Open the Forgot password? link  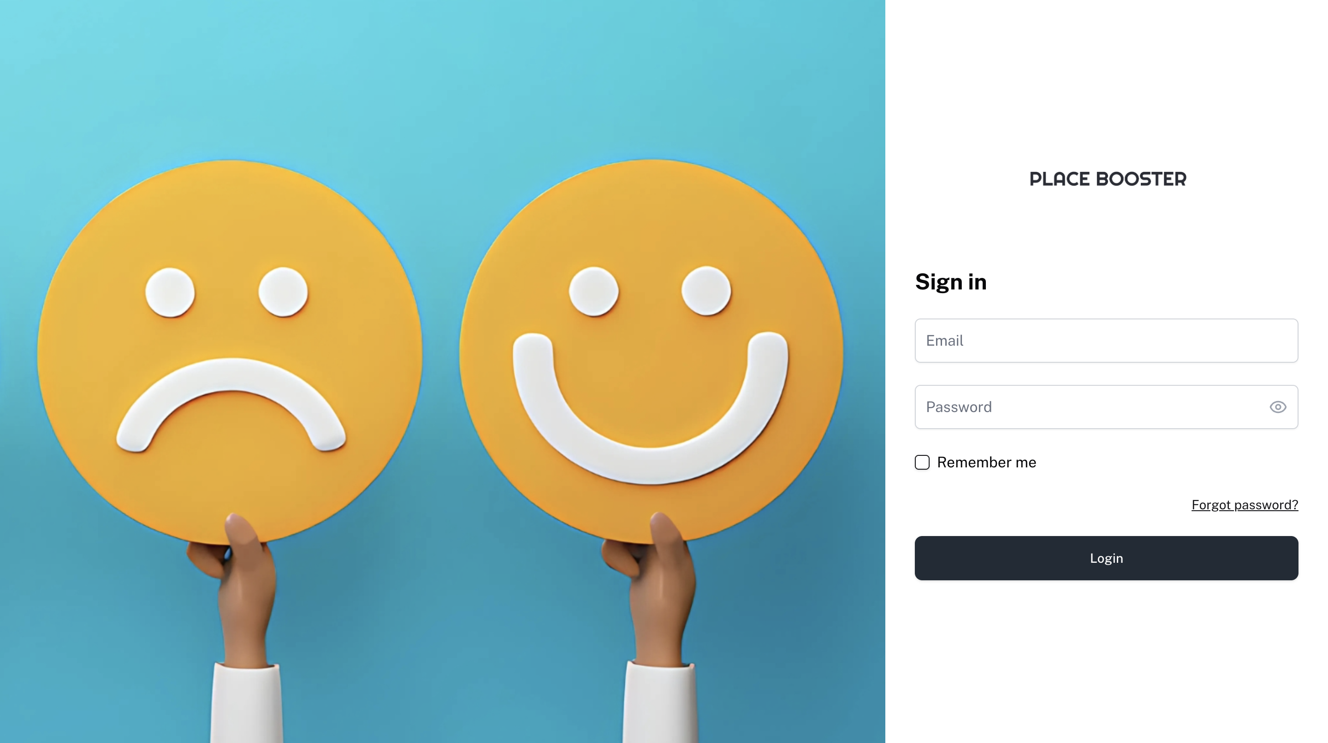(1245, 505)
